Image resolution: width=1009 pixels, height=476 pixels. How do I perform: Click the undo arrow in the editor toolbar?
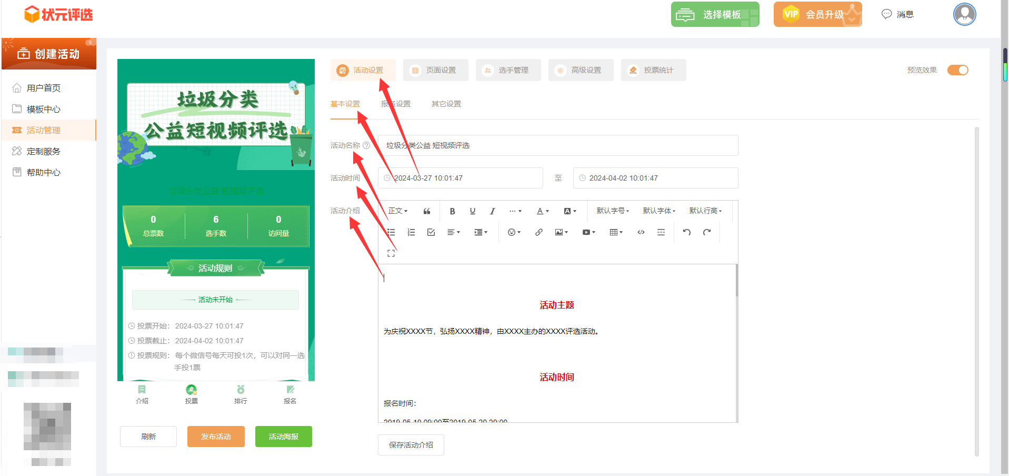[686, 232]
